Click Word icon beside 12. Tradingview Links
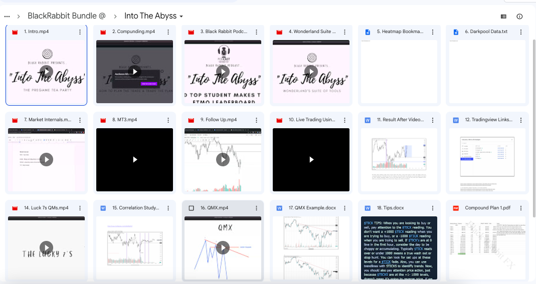Image resolution: width=536 pixels, height=284 pixels. coord(456,120)
